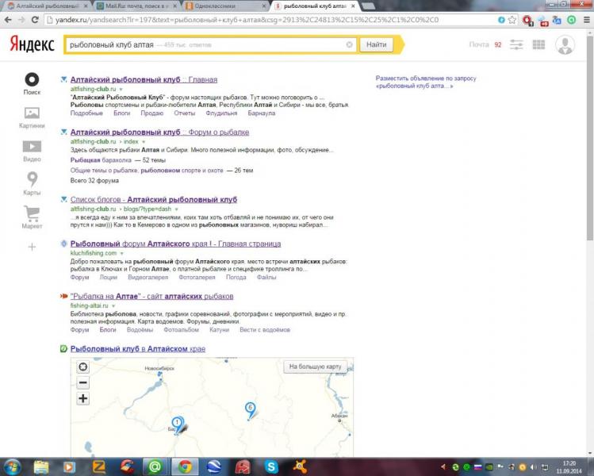Click the user profile avatar

coord(565,44)
